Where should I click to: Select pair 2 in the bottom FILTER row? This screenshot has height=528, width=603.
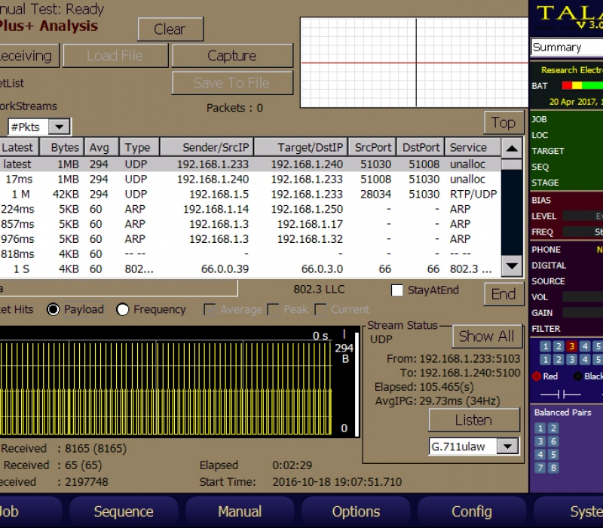coord(559,358)
